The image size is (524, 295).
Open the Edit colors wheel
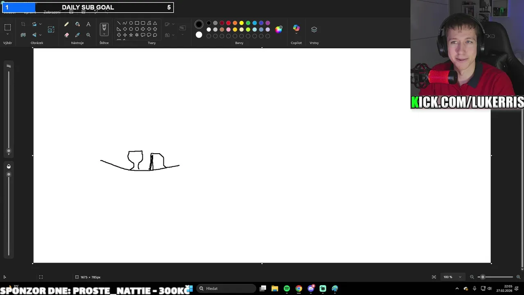pyautogui.click(x=278, y=29)
